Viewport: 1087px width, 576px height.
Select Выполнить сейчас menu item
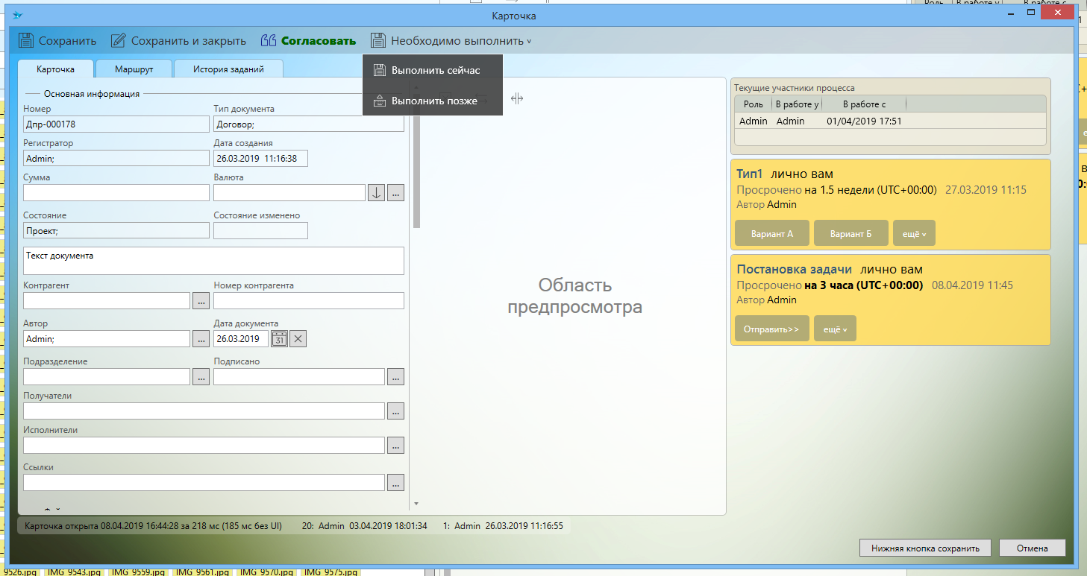point(436,70)
